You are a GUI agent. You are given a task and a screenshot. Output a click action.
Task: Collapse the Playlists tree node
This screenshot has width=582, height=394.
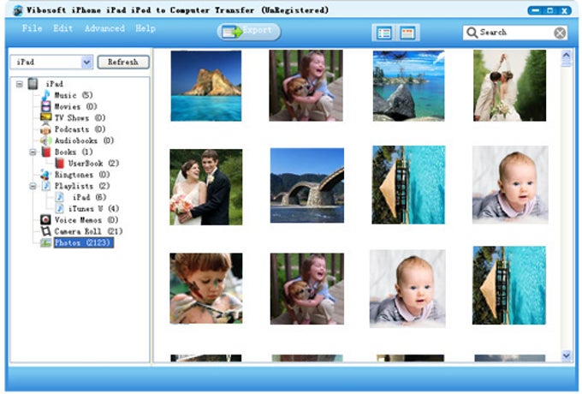33,186
